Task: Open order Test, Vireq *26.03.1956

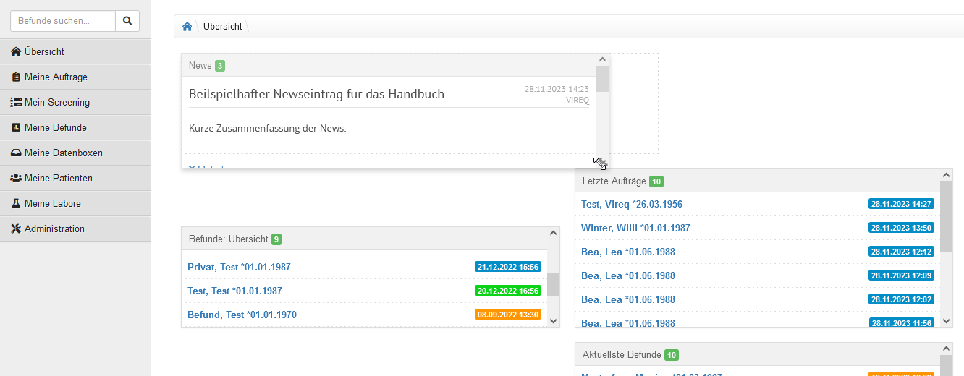Action: pyautogui.click(x=632, y=204)
